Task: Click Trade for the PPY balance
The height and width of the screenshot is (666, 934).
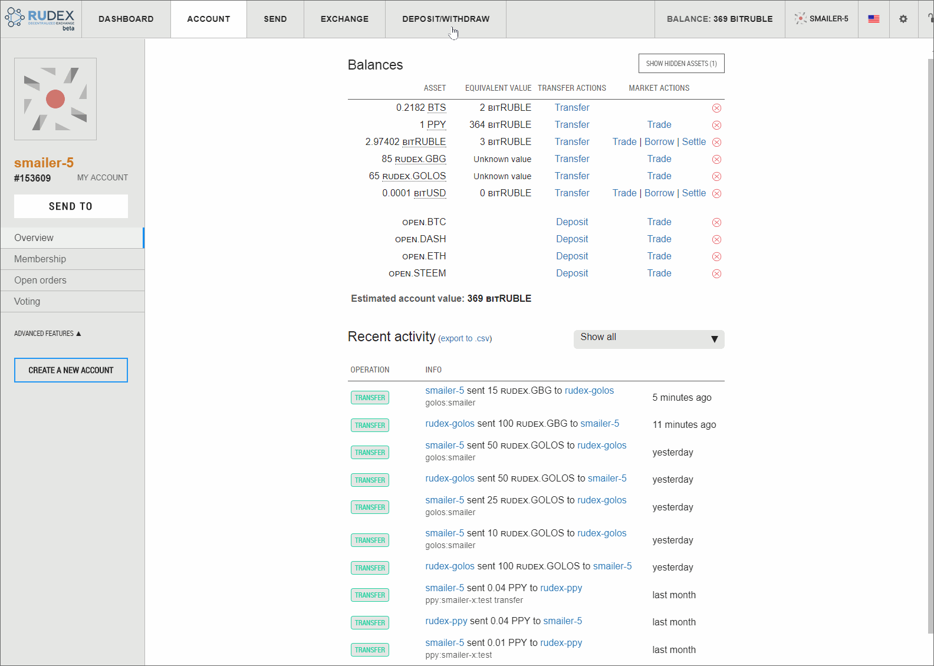Action: (x=659, y=125)
